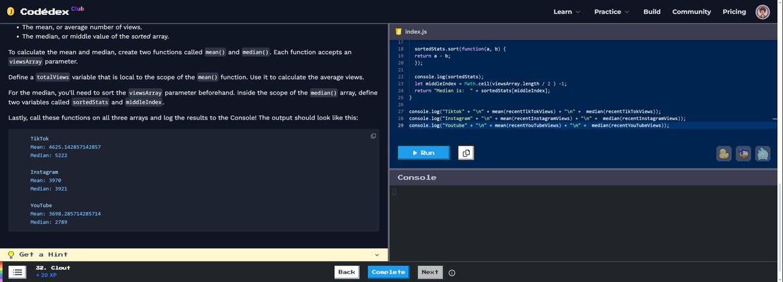The width and height of the screenshot is (783, 282).
Task: Click the Get a Hint label
Action: 43,254
